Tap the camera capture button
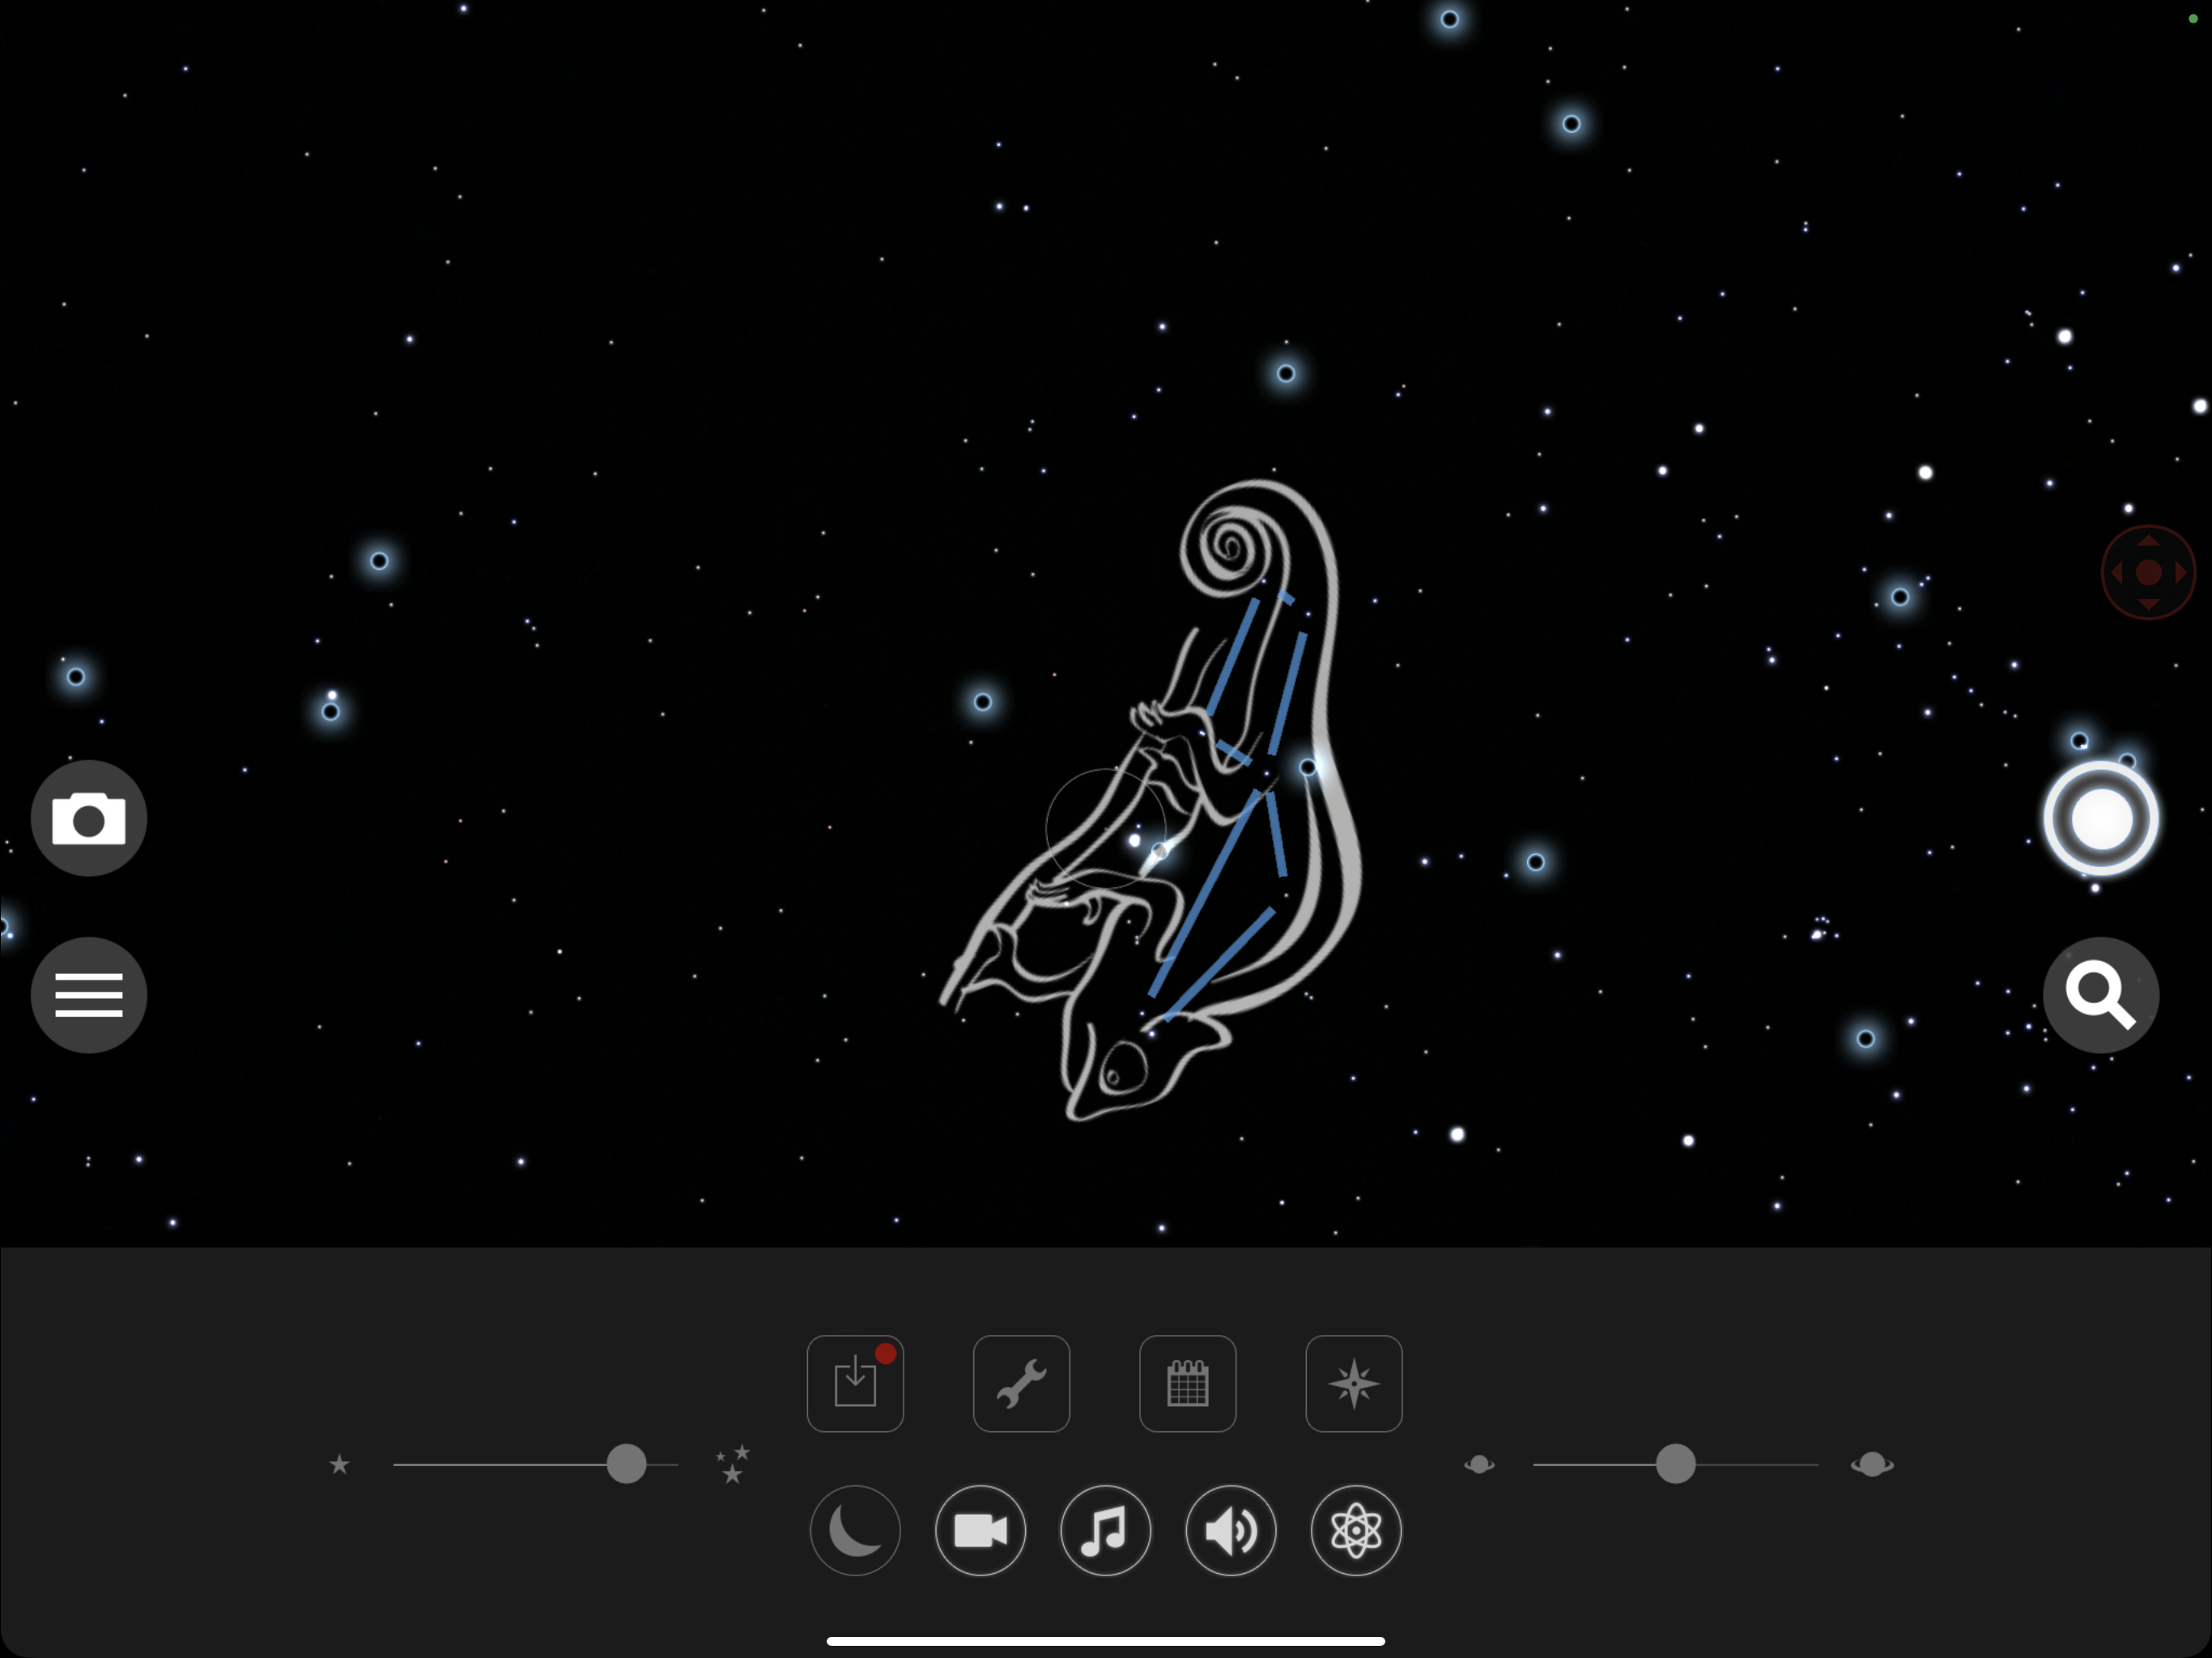 89,818
